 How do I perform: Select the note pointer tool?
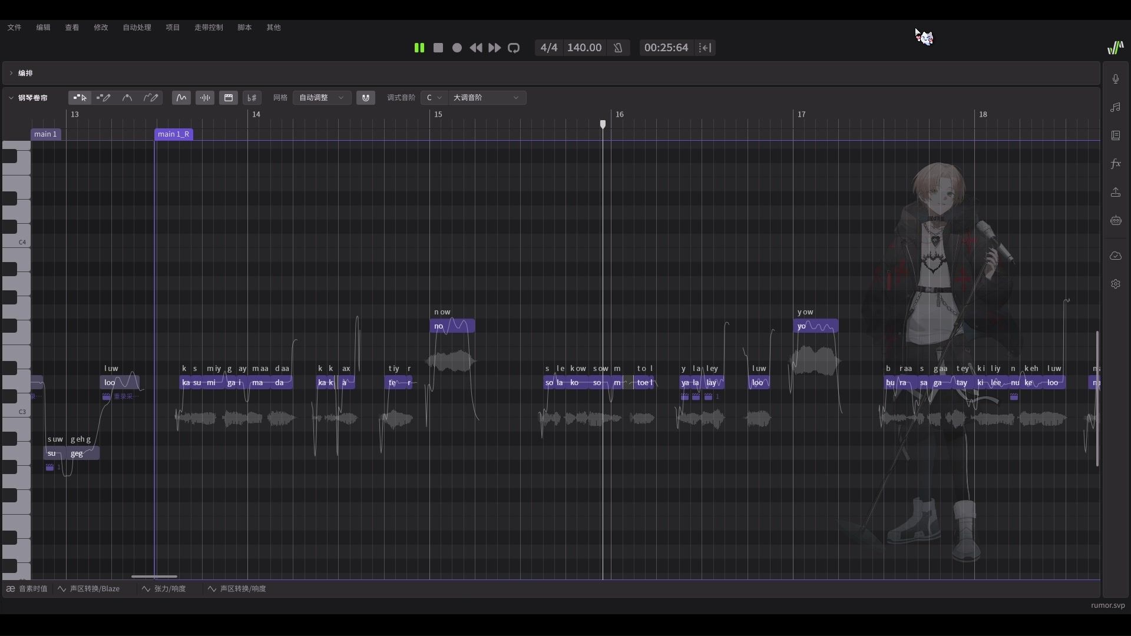click(x=80, y=98)
